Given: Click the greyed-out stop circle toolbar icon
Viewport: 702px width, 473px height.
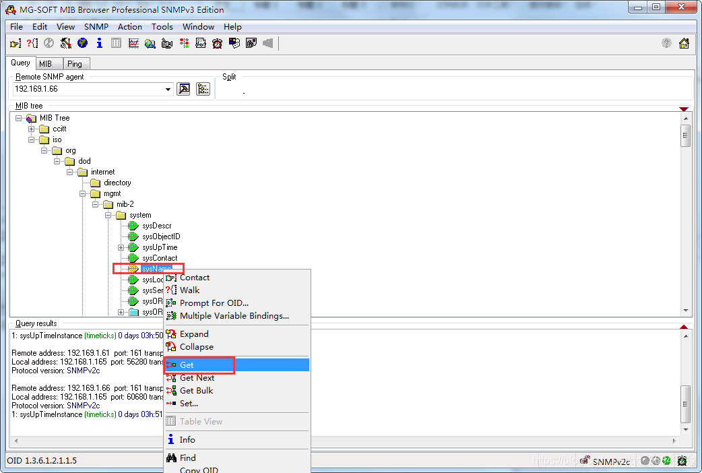Looking at the screenshot, I should coord(49,43).
